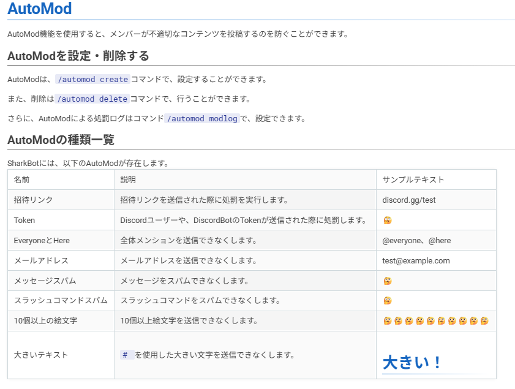Click the discord.gg/test sample text
Viewport: 515px width, 389px height.
[409, 200]
